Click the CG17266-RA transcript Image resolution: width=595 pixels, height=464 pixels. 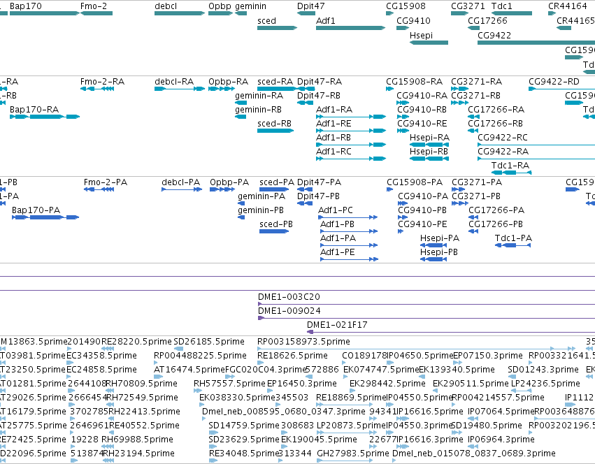pos(473,117)
